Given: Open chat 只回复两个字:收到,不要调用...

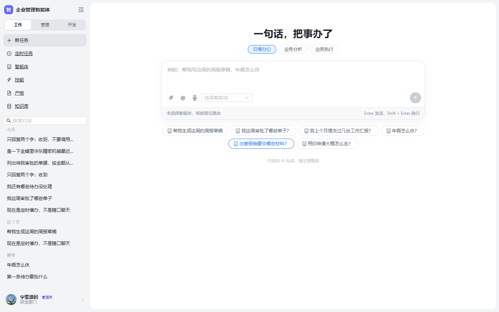Looking at the screenshot, I should tap(45, 139).
